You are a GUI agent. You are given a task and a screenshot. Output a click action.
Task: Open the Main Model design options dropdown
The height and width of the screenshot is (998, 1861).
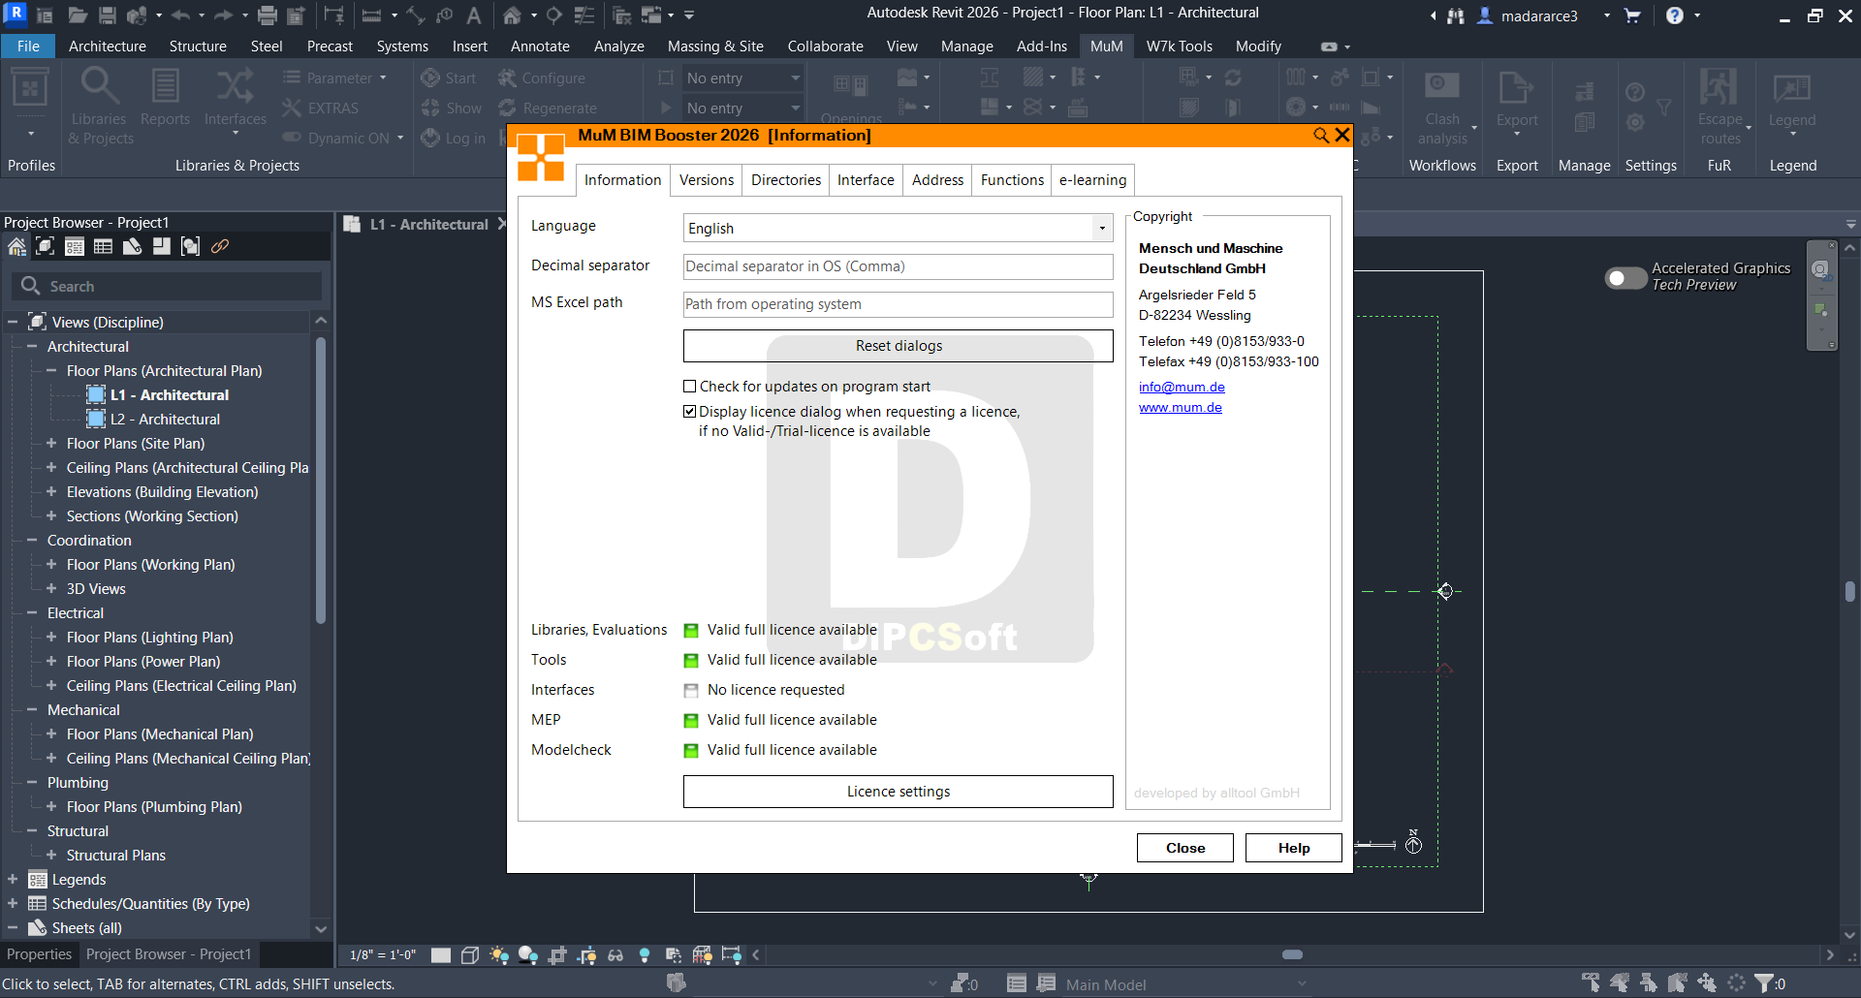[1186, 984]
